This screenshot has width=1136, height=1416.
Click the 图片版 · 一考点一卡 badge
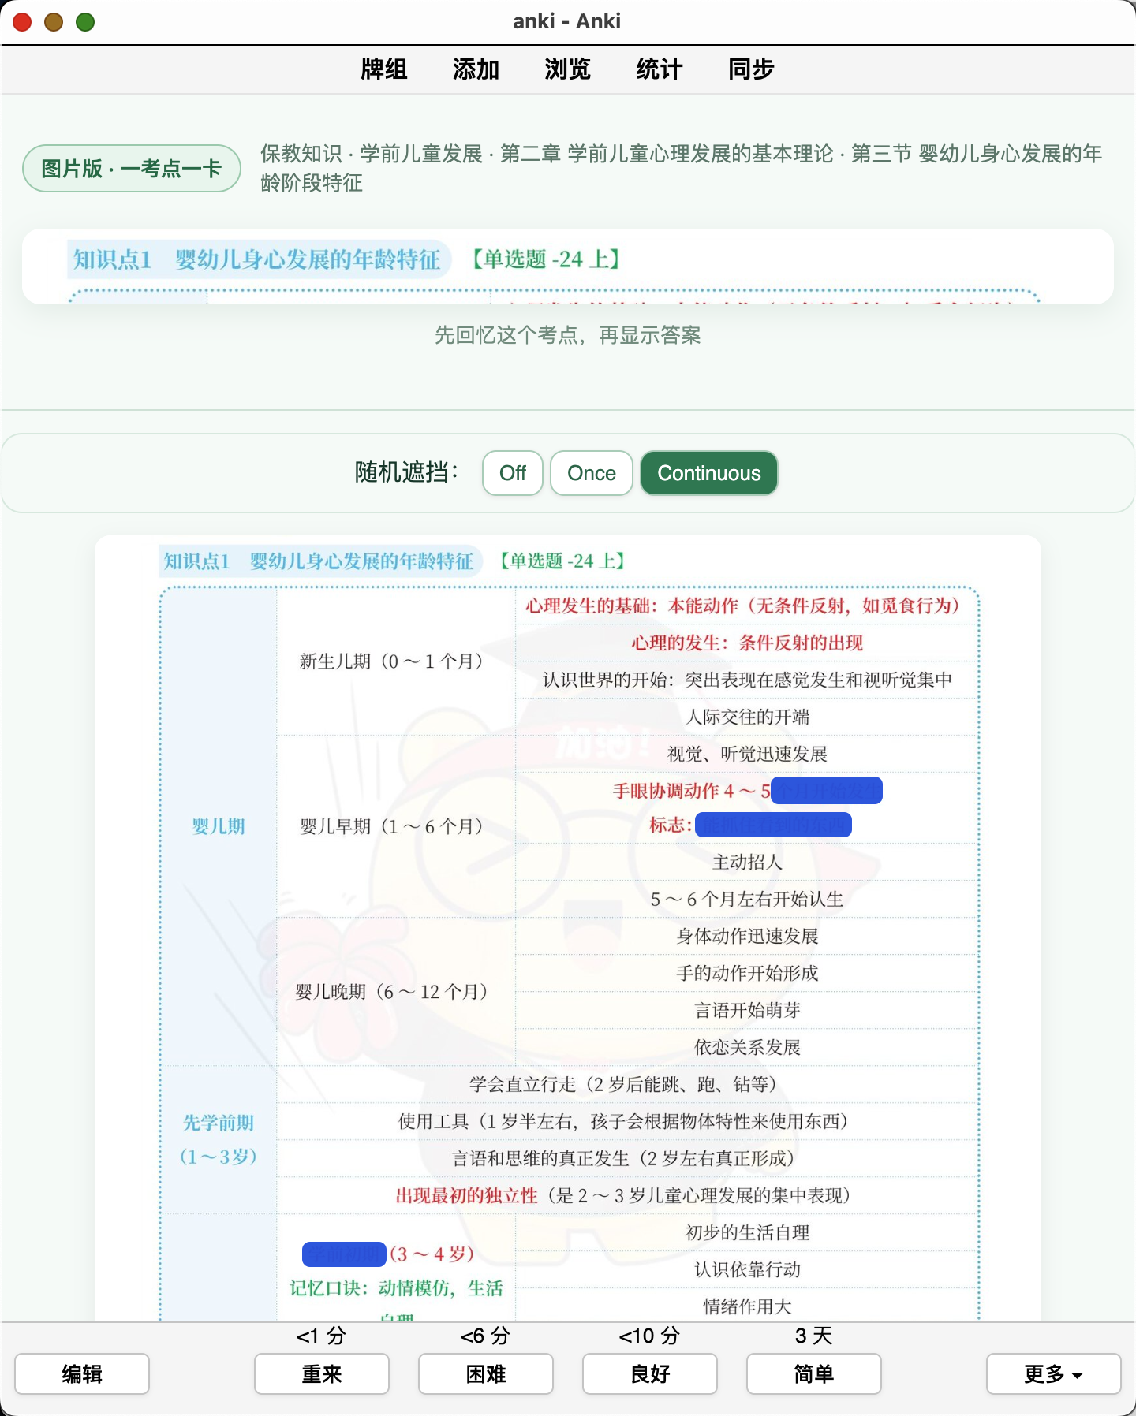tap(132, 168)
